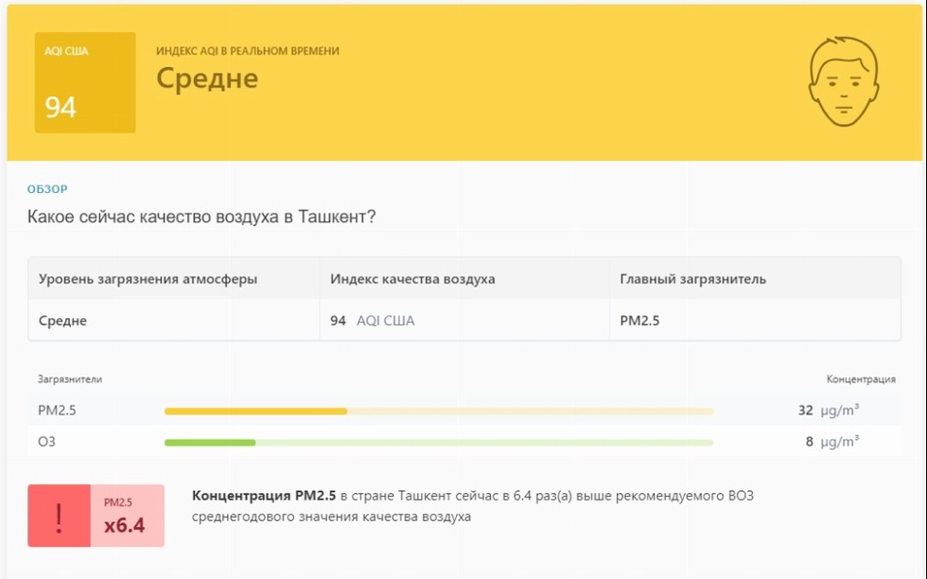Click the Уровень загрязнения атмосферы column header

[x=148, y=279]
